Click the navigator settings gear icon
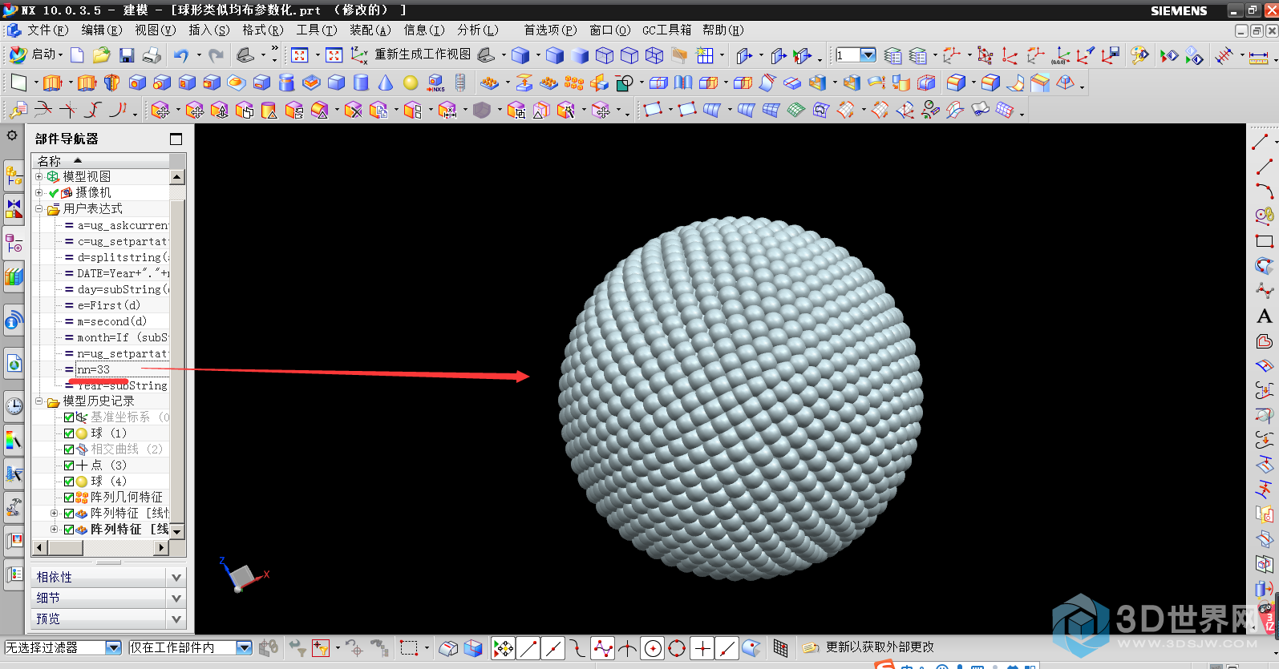 point(12,135)
